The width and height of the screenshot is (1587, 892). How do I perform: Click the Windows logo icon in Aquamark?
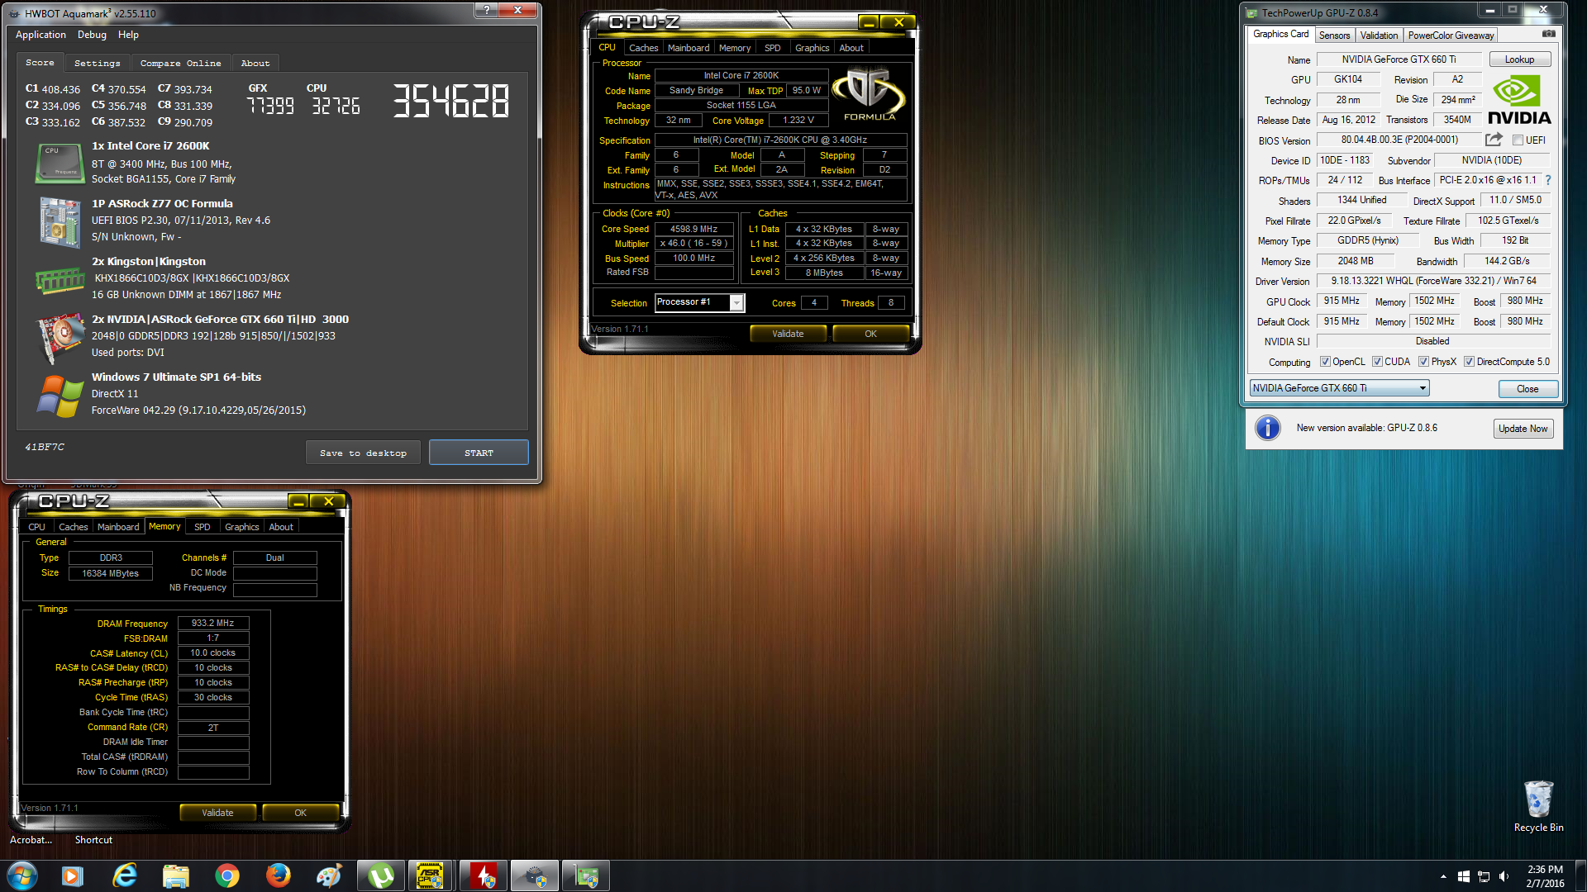tap(60, 396)
